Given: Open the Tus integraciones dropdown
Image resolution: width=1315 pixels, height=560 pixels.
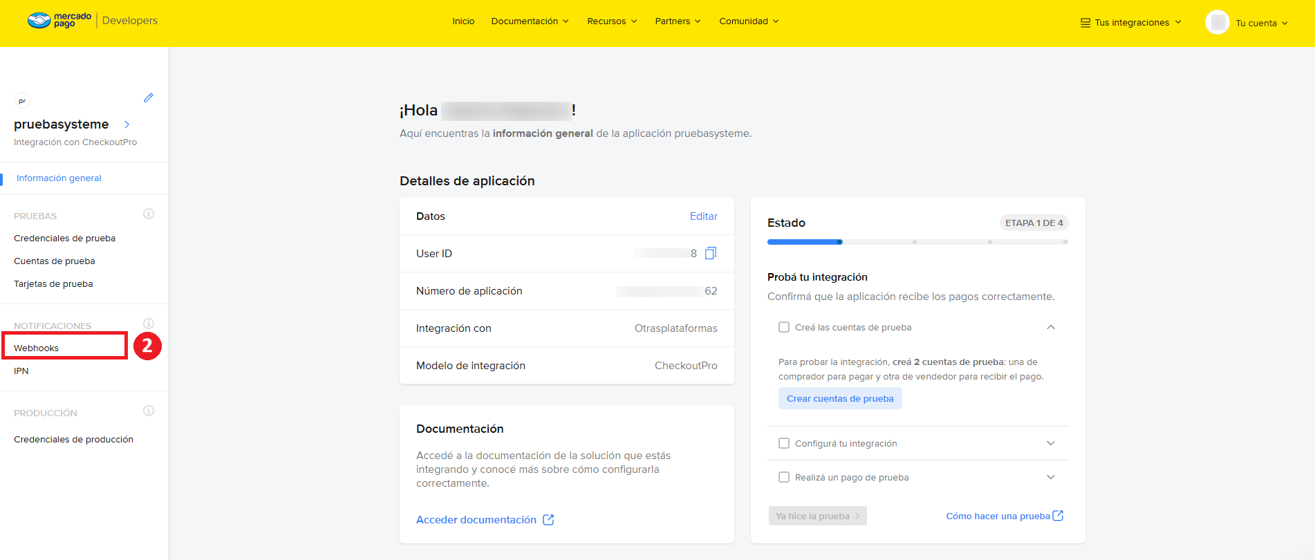Looking at the screenshot, I should pos(1131,23).
